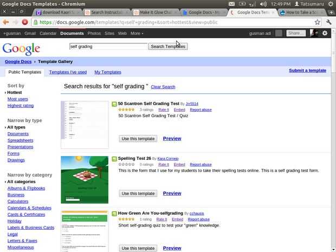Image resolution: width=336 pixels, height=252 pixels.
Task: Narrow results to Forms type
Action: point(14,153)
